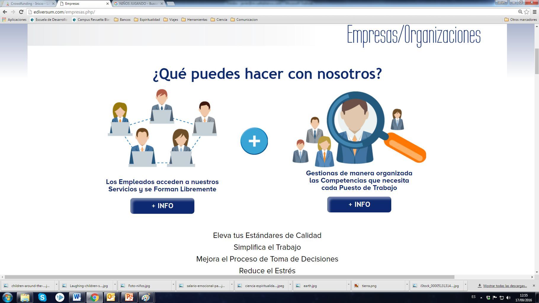
Task: Click + INFO under Competencias section
Action: 359,204
